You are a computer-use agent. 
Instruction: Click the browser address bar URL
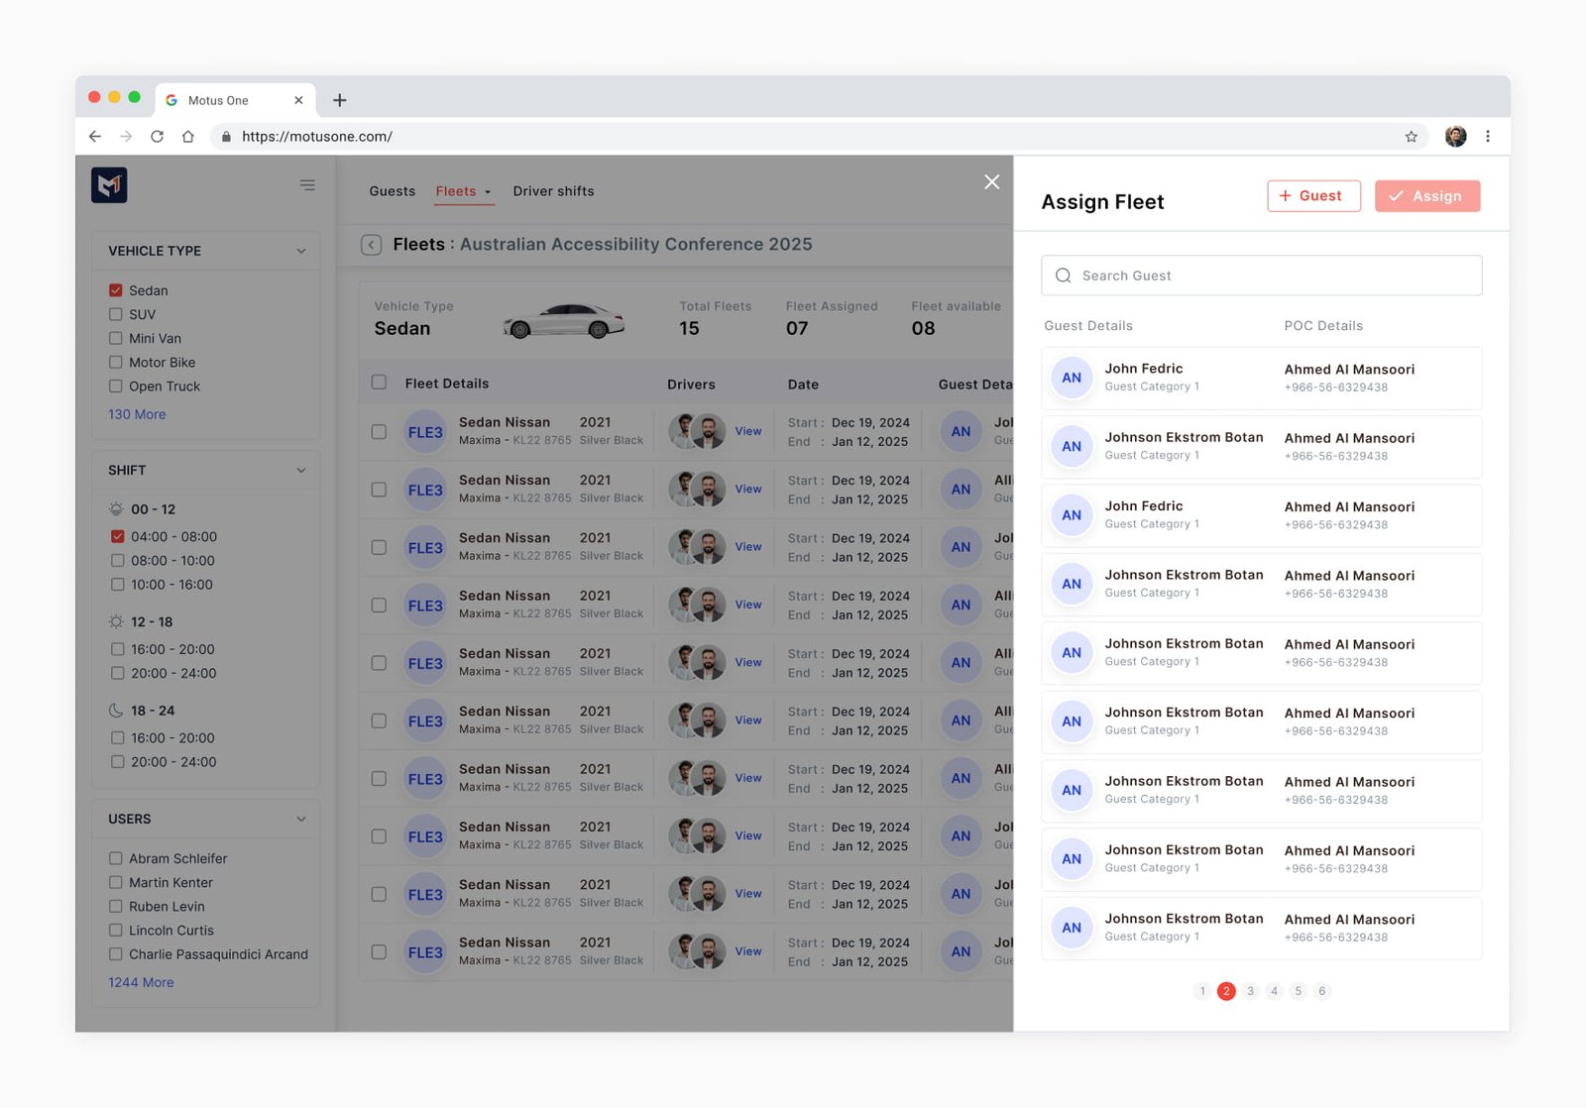coord(317,137)
